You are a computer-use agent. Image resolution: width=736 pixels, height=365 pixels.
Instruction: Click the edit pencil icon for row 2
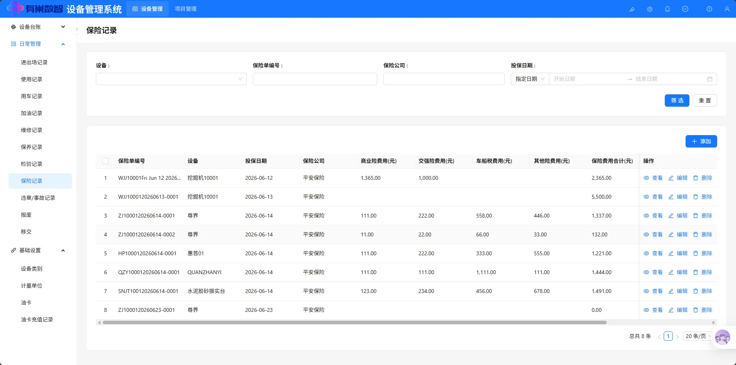click(x=671, y=197)
